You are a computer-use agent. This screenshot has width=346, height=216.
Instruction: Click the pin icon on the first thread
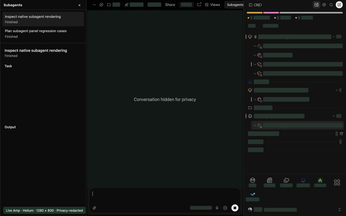pos(255,37)
